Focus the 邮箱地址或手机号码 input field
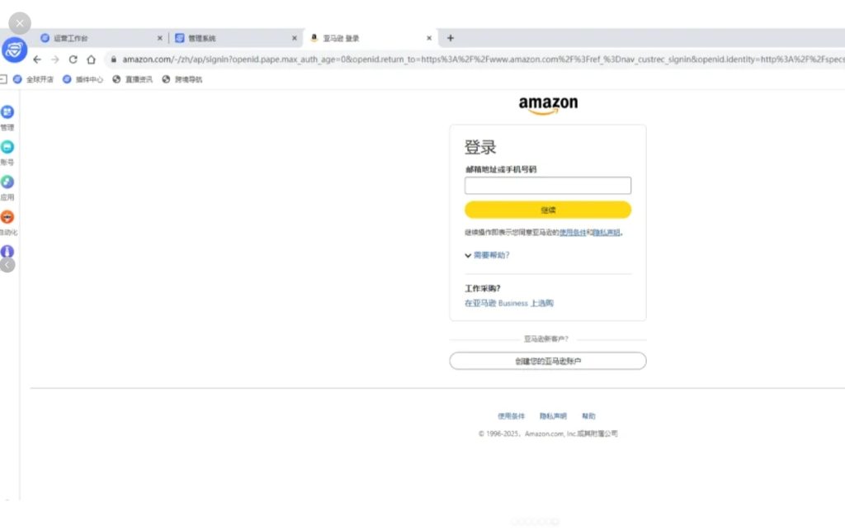 (548, 186)
